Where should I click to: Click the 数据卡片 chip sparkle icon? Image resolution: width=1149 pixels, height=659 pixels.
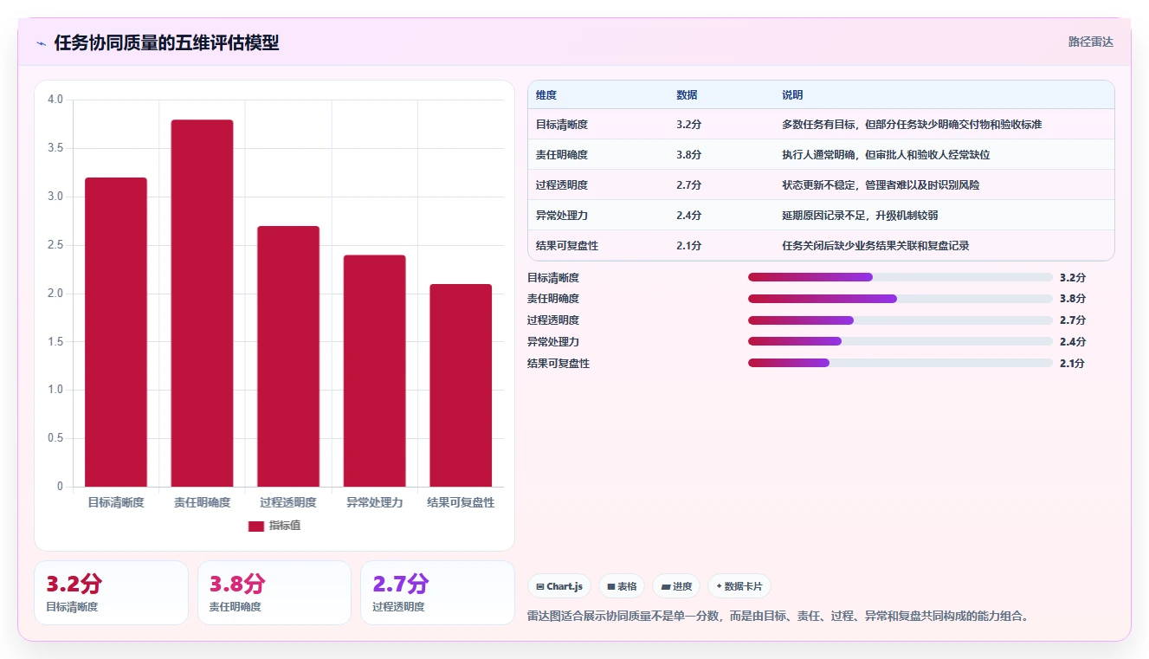click(719, 586)
